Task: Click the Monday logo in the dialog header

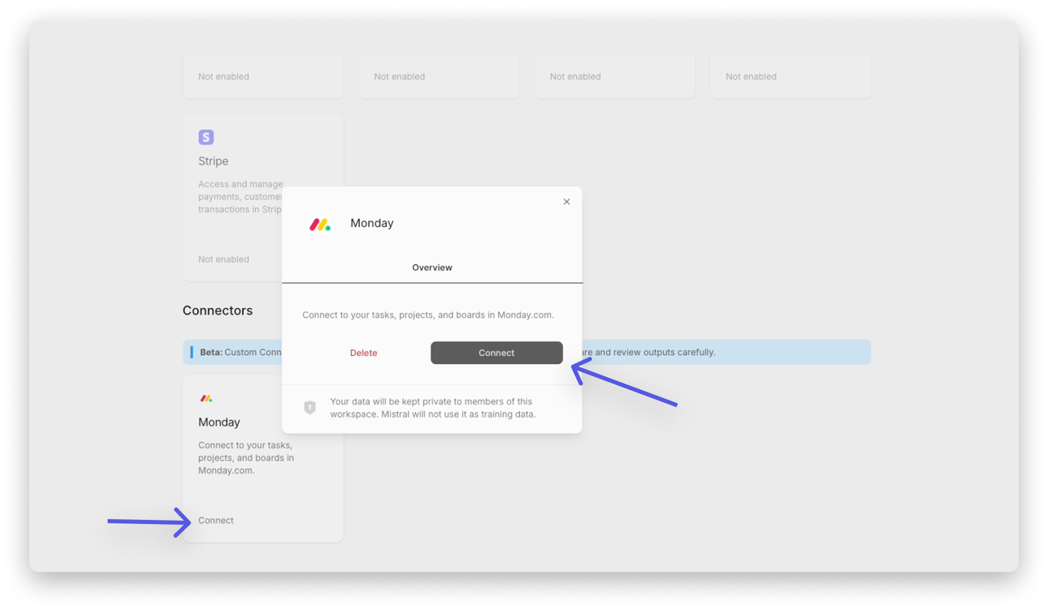Action: (320, 225)
